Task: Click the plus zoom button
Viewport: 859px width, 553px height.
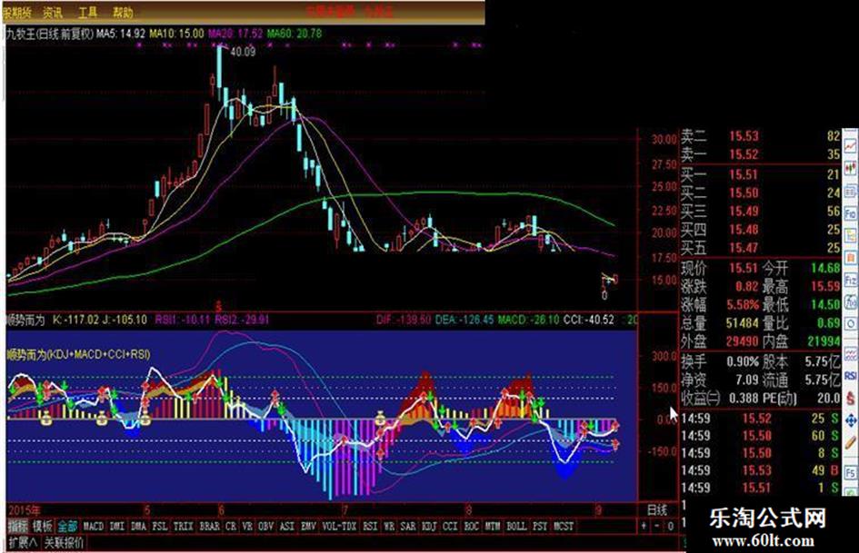Action: 644,526
